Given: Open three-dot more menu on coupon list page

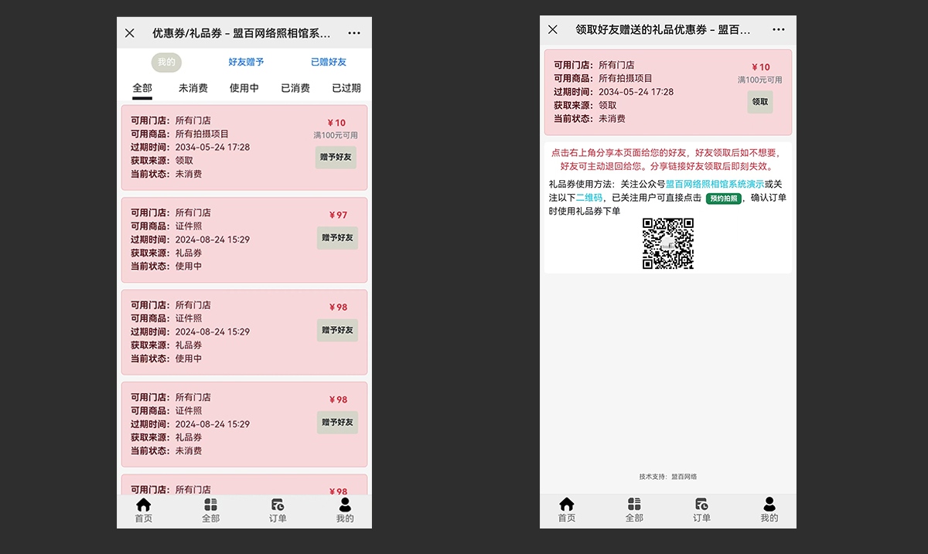Looking at the screenshot, I should point(354,33).
